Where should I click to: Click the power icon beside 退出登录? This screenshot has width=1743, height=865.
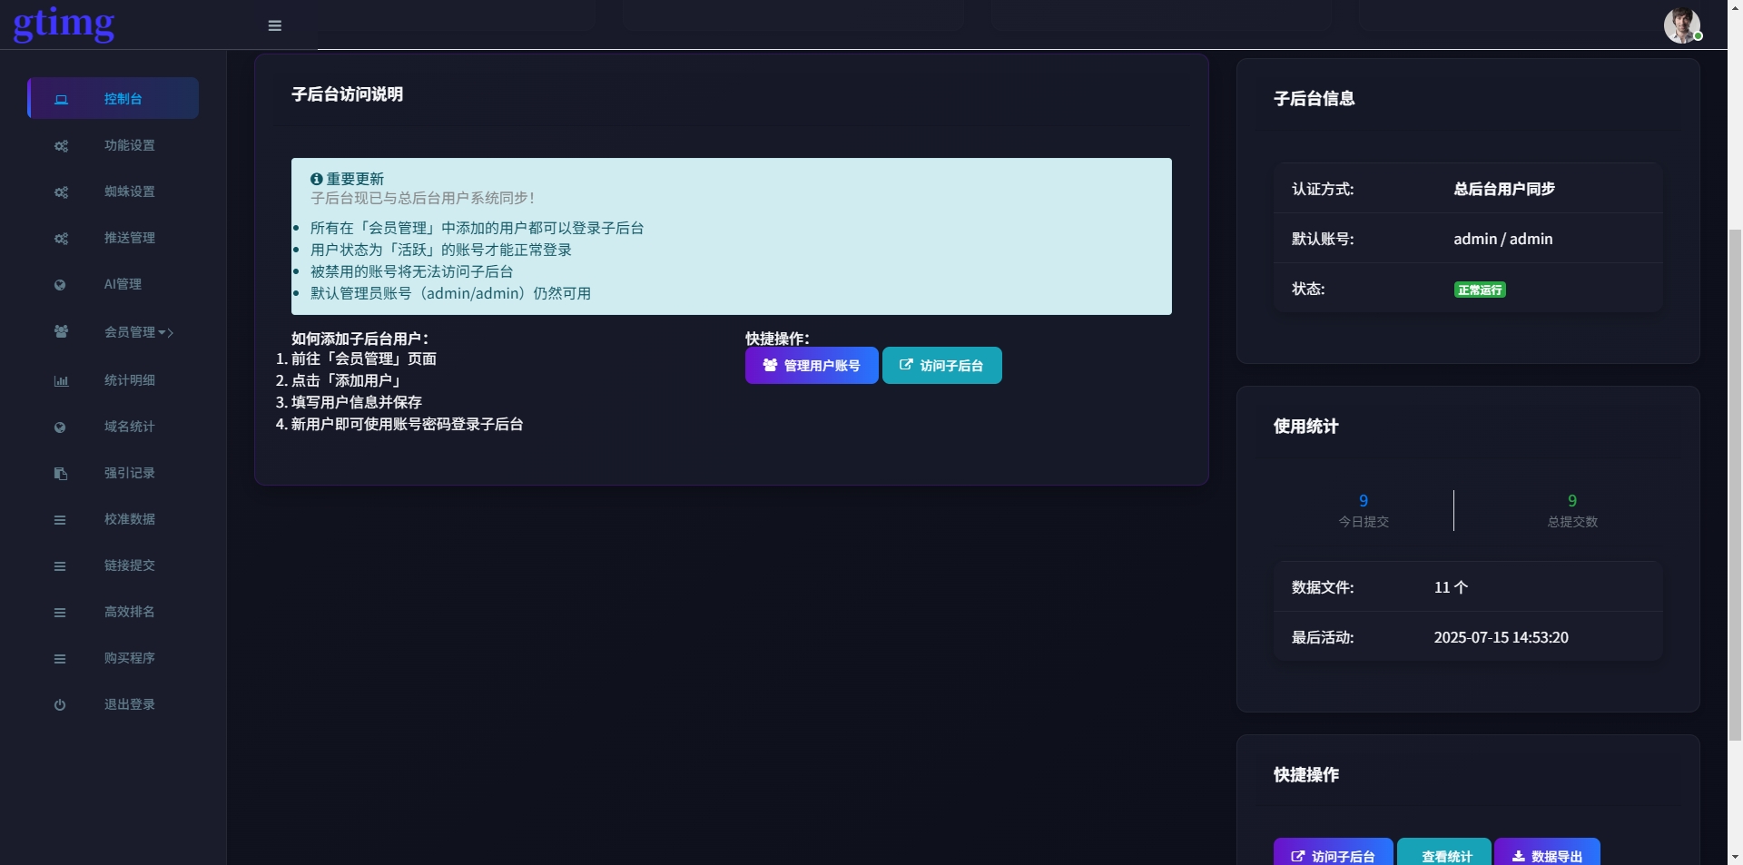[x=60, y=705]
